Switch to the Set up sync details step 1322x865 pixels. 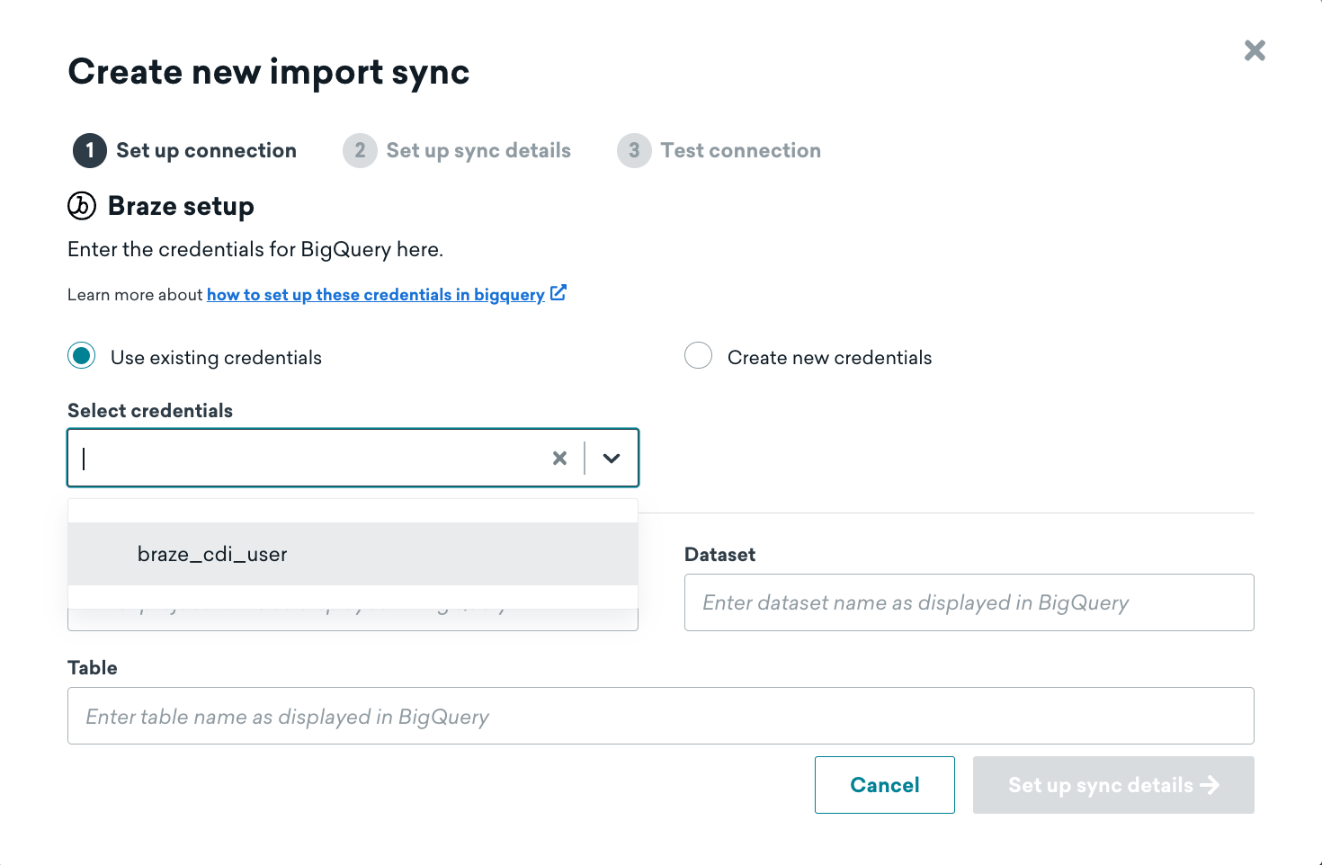(x=478, y=150)
